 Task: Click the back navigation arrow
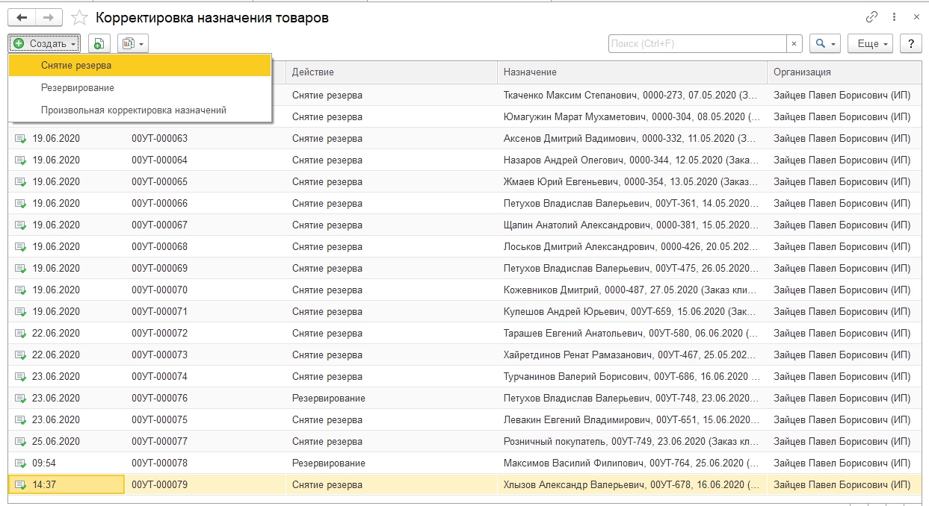pyautogui.click(x=21, y=17)
